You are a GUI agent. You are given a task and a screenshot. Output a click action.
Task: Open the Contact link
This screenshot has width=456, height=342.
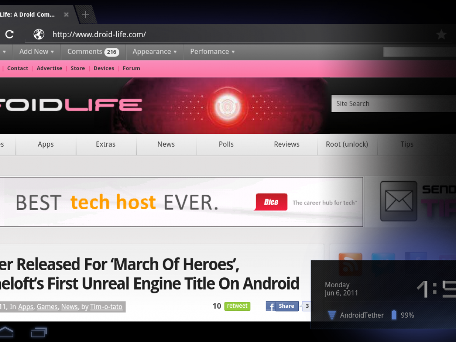tap(17, 68)
